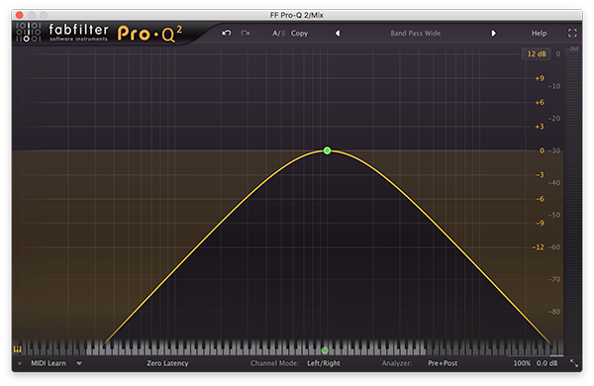Open Analyzer Pre+Post settings

pyautogui.click(x=443, y=363)
